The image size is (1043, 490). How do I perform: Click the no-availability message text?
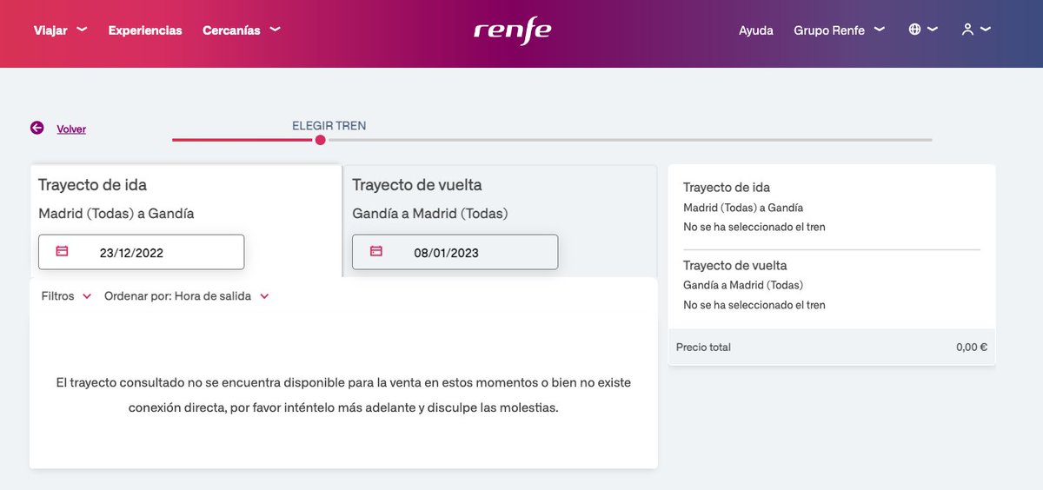pos(343,394)
